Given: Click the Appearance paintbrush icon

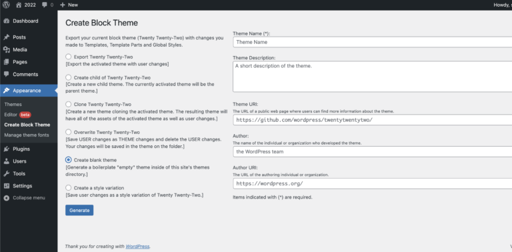Looking at the screenshot, I should coord(6,91).
